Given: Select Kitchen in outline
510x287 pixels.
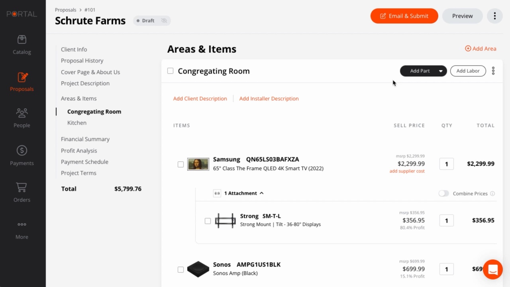Looking at the screenshot, I should [77, 123].
